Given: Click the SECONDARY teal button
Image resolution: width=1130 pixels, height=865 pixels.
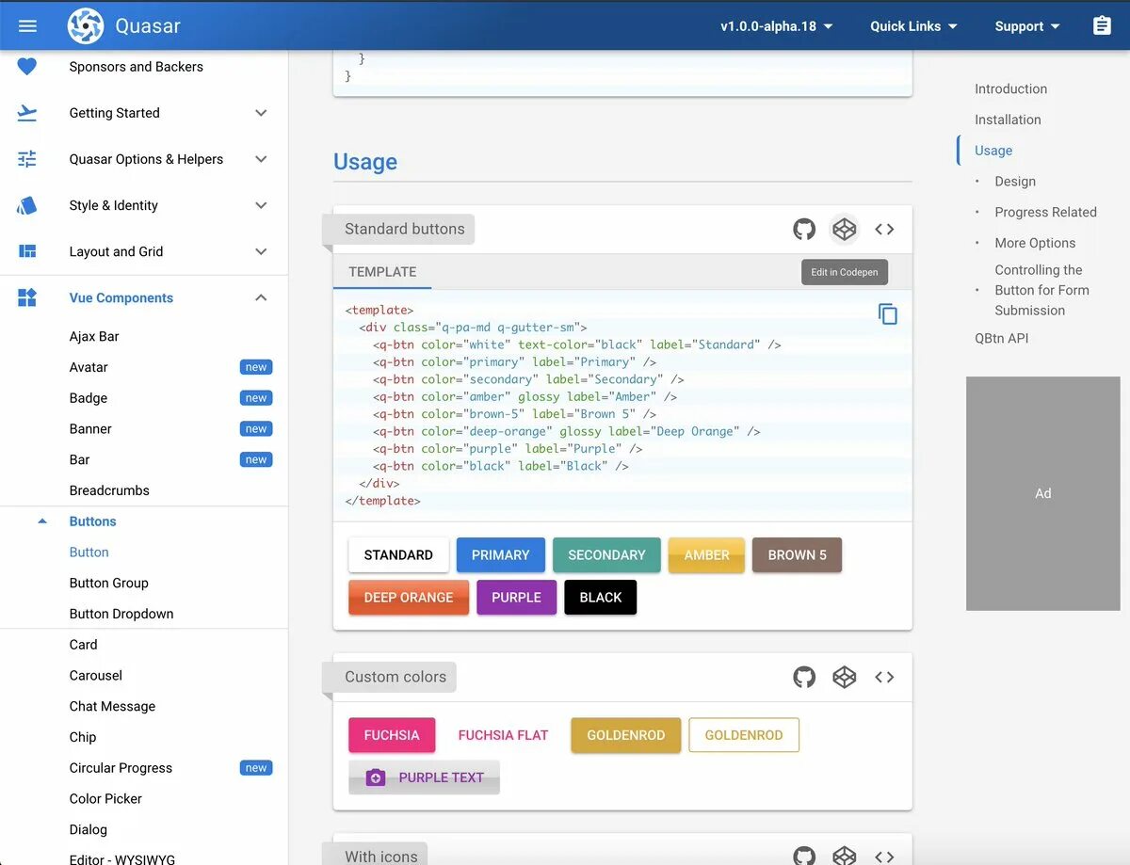Looking at the screenshot, I should 606,555.
